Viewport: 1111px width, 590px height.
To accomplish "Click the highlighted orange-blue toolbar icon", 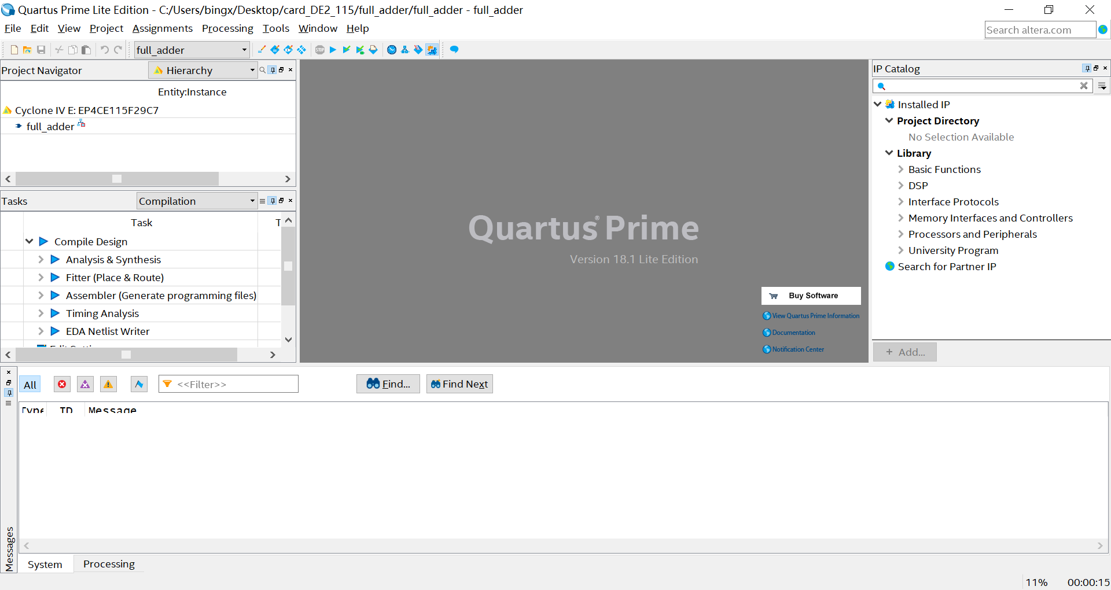I will point(432,50).
